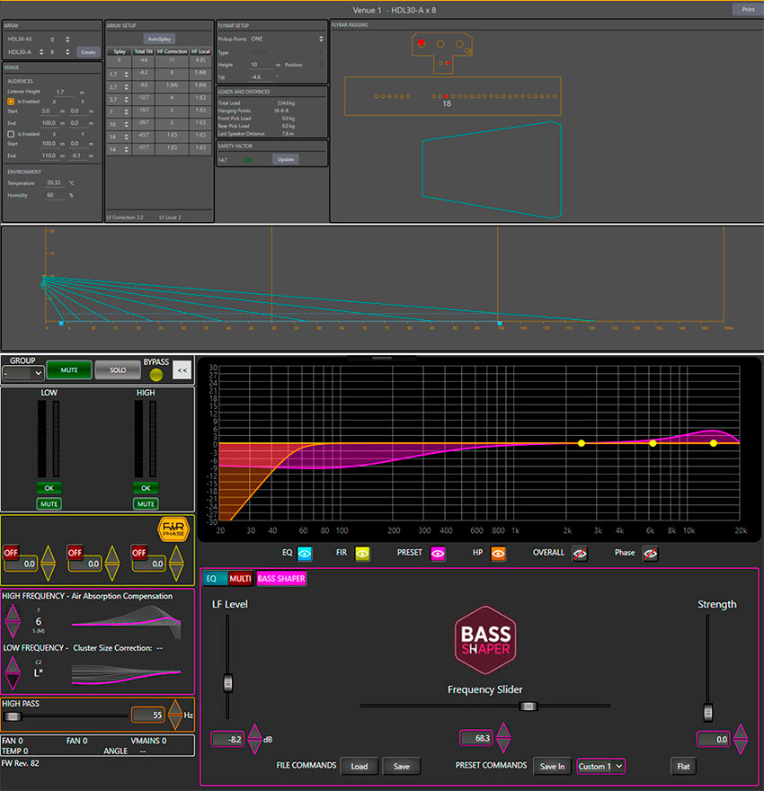Viewport: 764px width, 791px height.
Task: Toggle FIR curve visibility eye
Action: (x=362, y=554)
